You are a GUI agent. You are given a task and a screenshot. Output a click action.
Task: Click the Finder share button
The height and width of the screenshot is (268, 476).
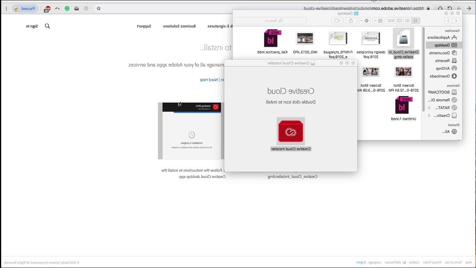point(350,21)
